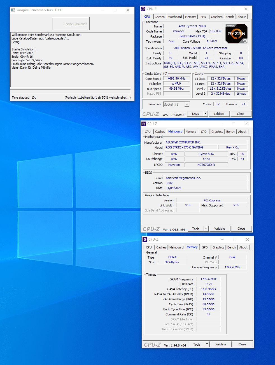Click the Starte Simulation button
Viewport: 275px width, 365px height.
click(71, 24)
